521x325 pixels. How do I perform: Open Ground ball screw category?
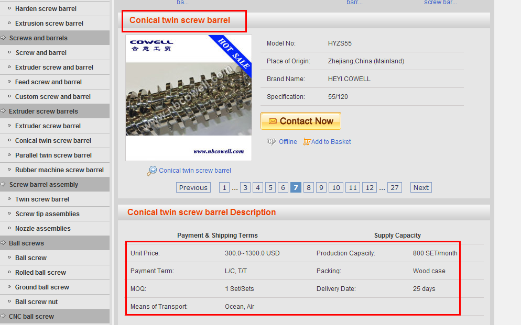(x=42, y=287)
